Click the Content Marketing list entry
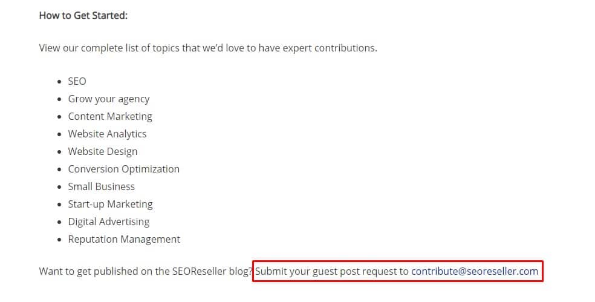The height and width of the screenshot is (302, 595). coord(110,116)
